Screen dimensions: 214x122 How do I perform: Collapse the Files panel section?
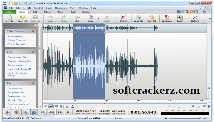pyautogui.click(x=33, y=52)
